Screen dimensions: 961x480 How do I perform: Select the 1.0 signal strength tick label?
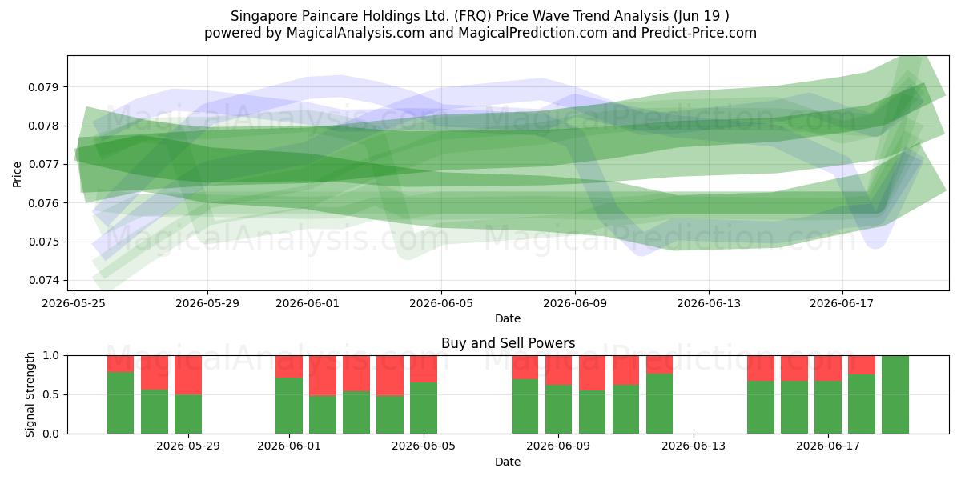(x=53, y=355)
